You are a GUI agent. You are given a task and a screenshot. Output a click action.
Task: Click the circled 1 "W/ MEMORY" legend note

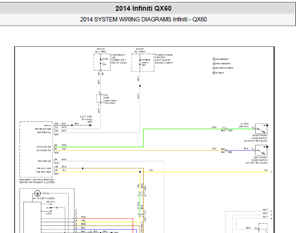point(221,59)
